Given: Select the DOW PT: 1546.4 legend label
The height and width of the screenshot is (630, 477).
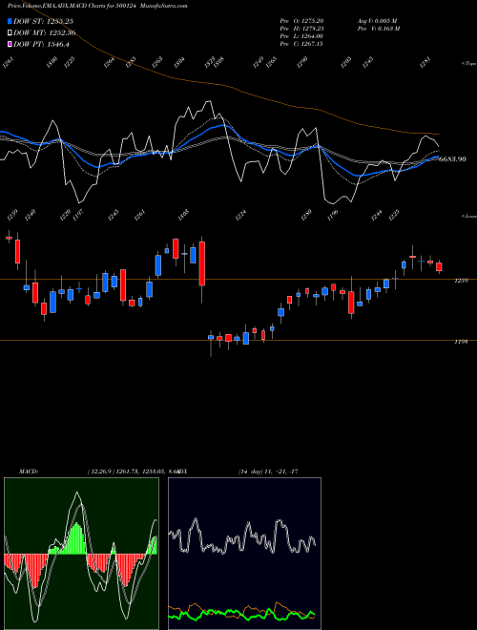Looking at the screenshot, I should 41,44.
